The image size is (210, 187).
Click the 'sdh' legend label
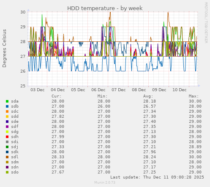click(15, 137)
